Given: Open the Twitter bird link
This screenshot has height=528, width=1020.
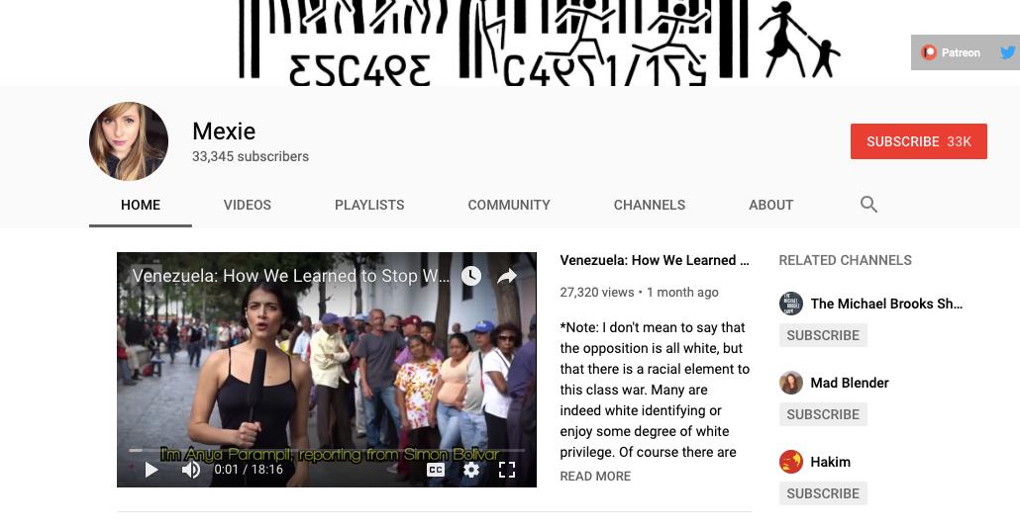Looking at the screenshot, I should (x=1008, y=52).
